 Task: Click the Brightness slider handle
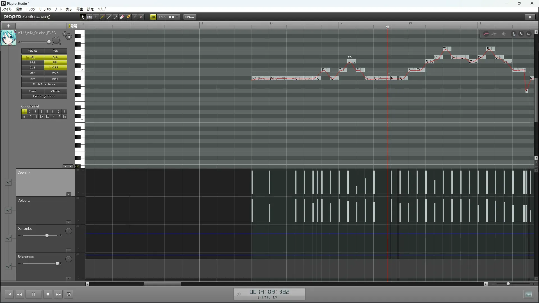[x=58, y=263]
